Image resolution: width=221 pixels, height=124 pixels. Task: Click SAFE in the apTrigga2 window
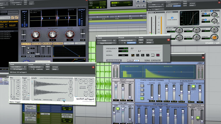click(x=48, y=69)
